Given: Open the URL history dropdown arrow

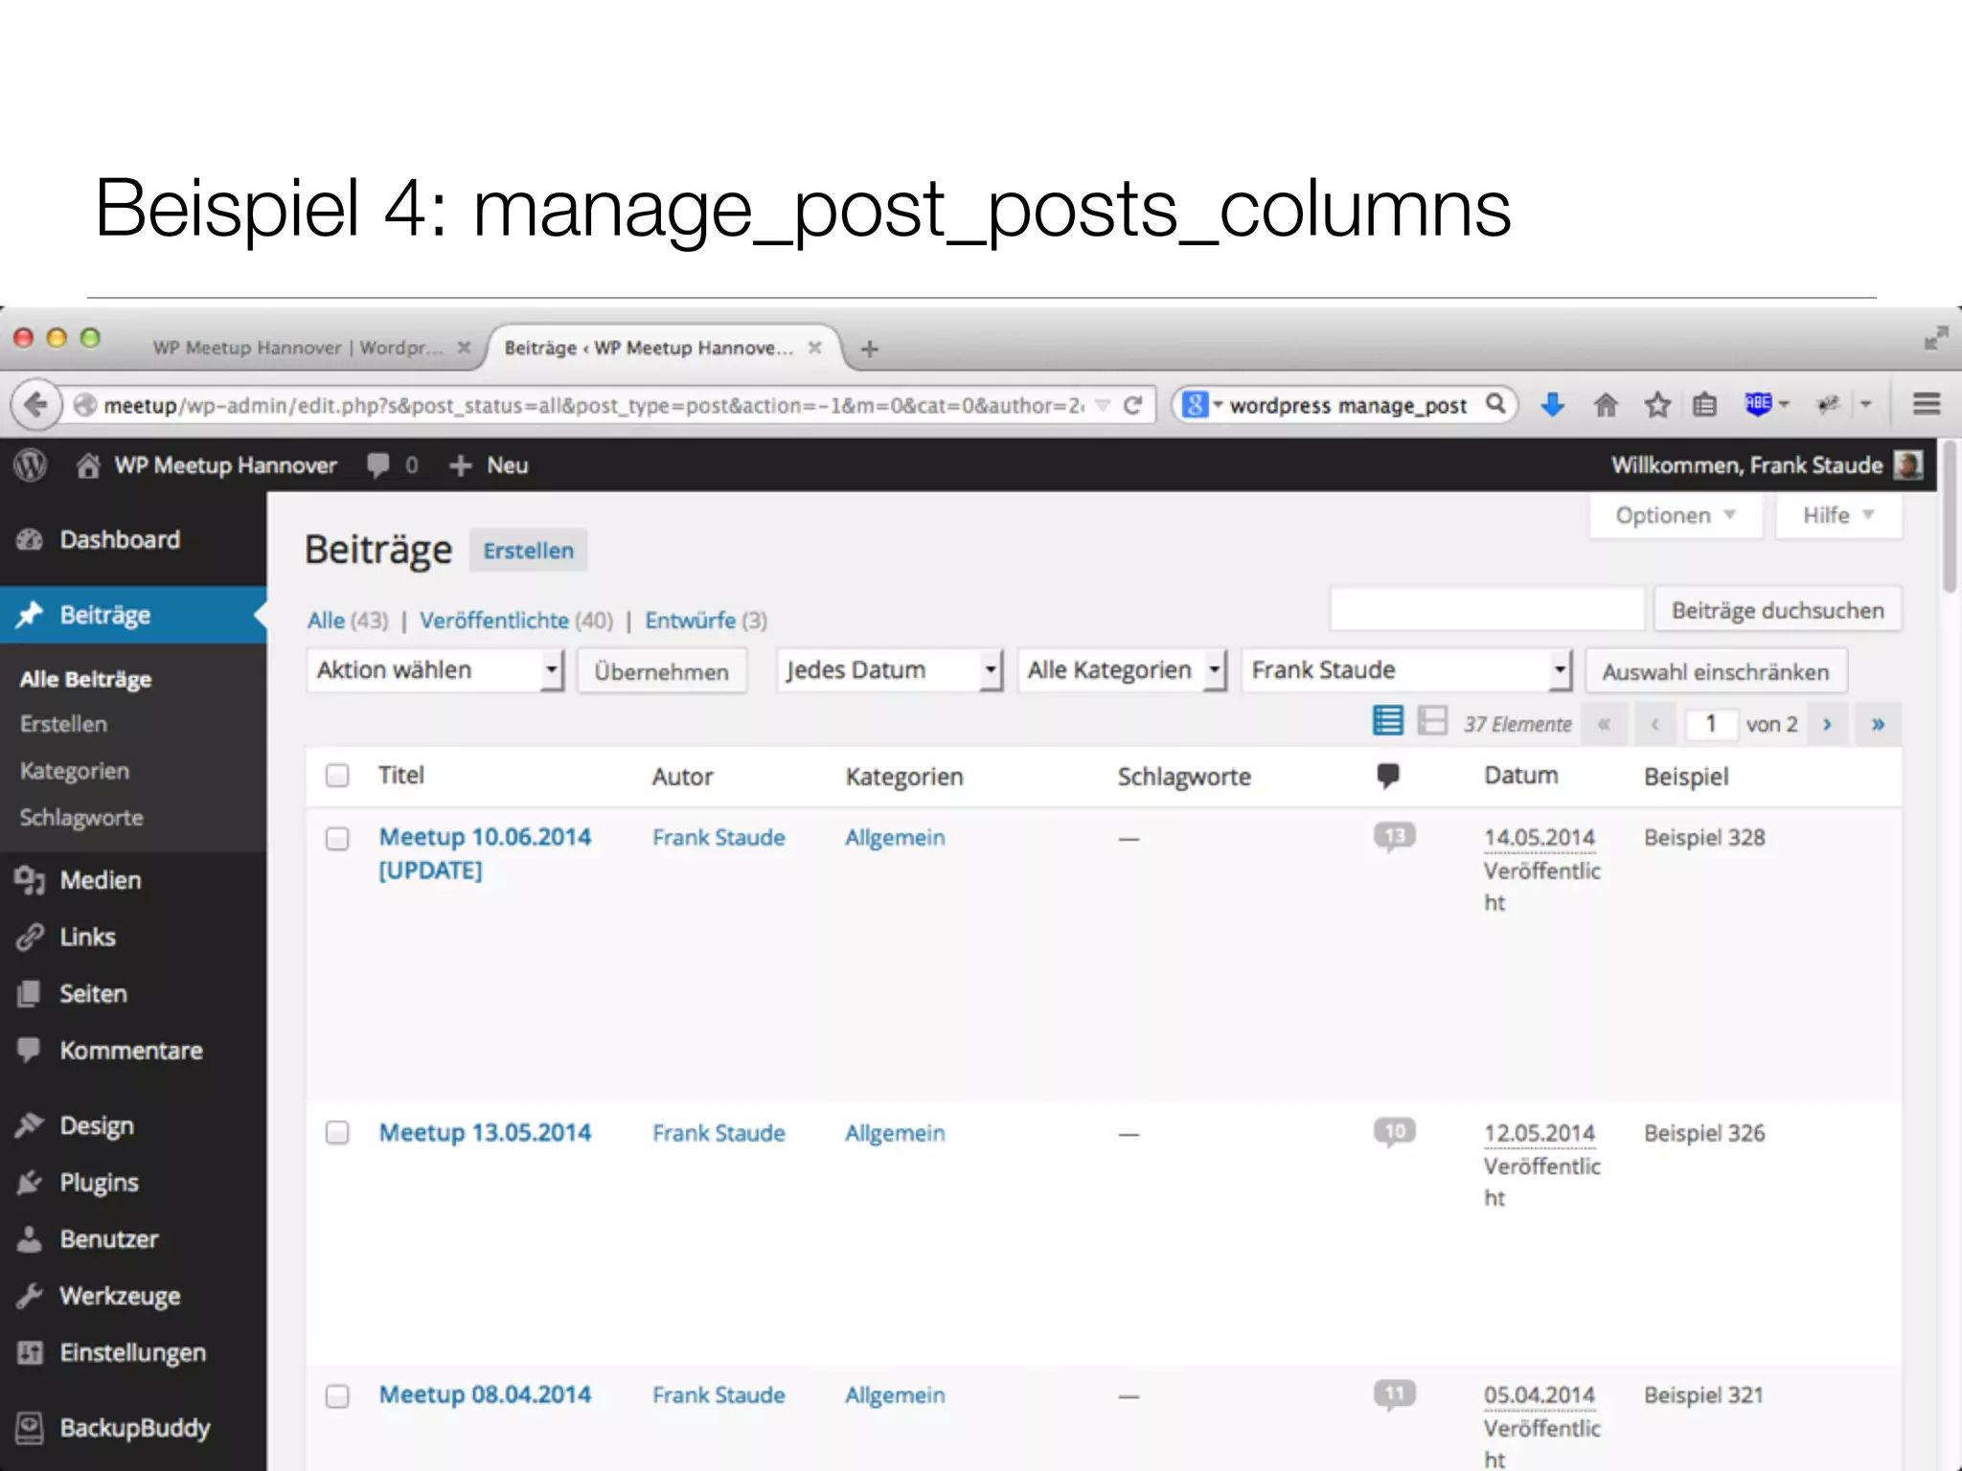Looking at the screenshot, I should (x=1103, y=405).
